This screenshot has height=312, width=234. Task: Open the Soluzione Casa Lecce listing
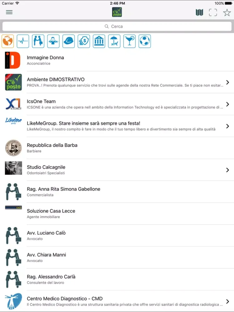point(117,213)
